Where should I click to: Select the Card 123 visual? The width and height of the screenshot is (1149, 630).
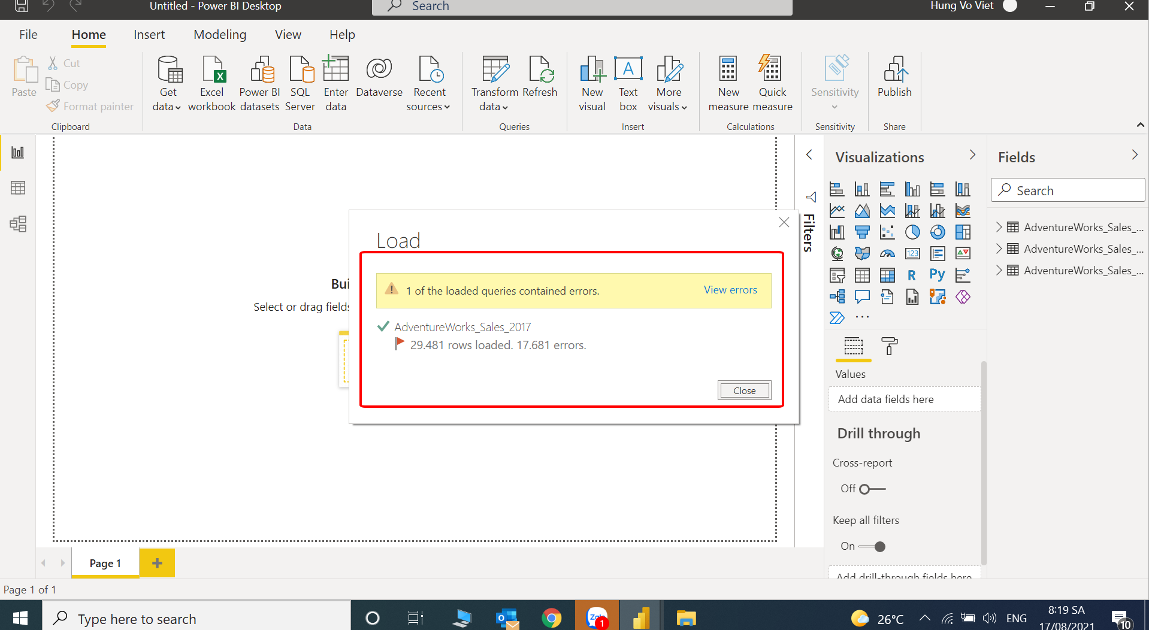[912, 254]
